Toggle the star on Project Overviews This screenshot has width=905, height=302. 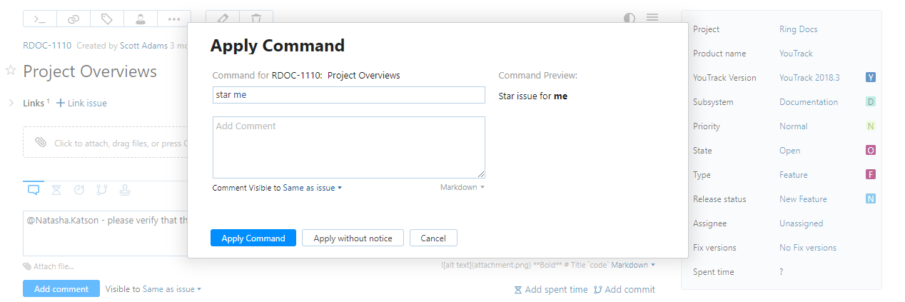(x=11, y=71)
